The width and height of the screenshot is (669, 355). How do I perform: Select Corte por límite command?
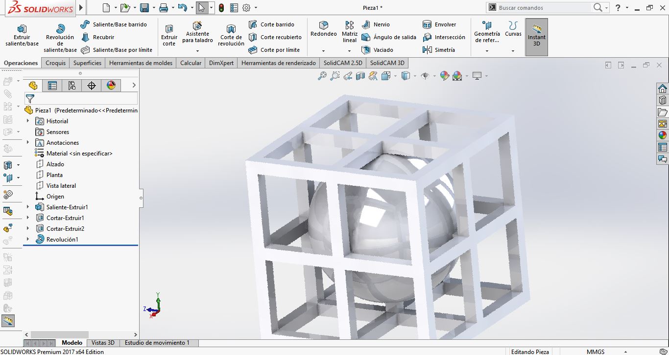pyautogui.click(x=274, y=50)
